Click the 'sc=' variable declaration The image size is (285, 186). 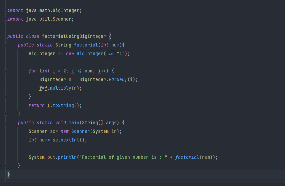click(54, 131)
